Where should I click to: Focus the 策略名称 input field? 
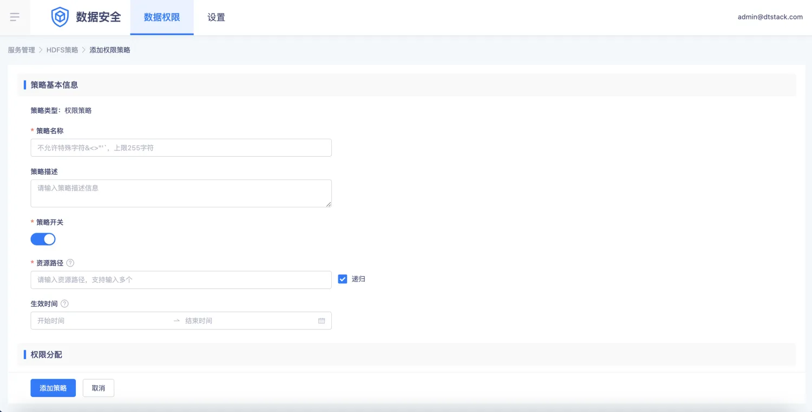(181, 148)
